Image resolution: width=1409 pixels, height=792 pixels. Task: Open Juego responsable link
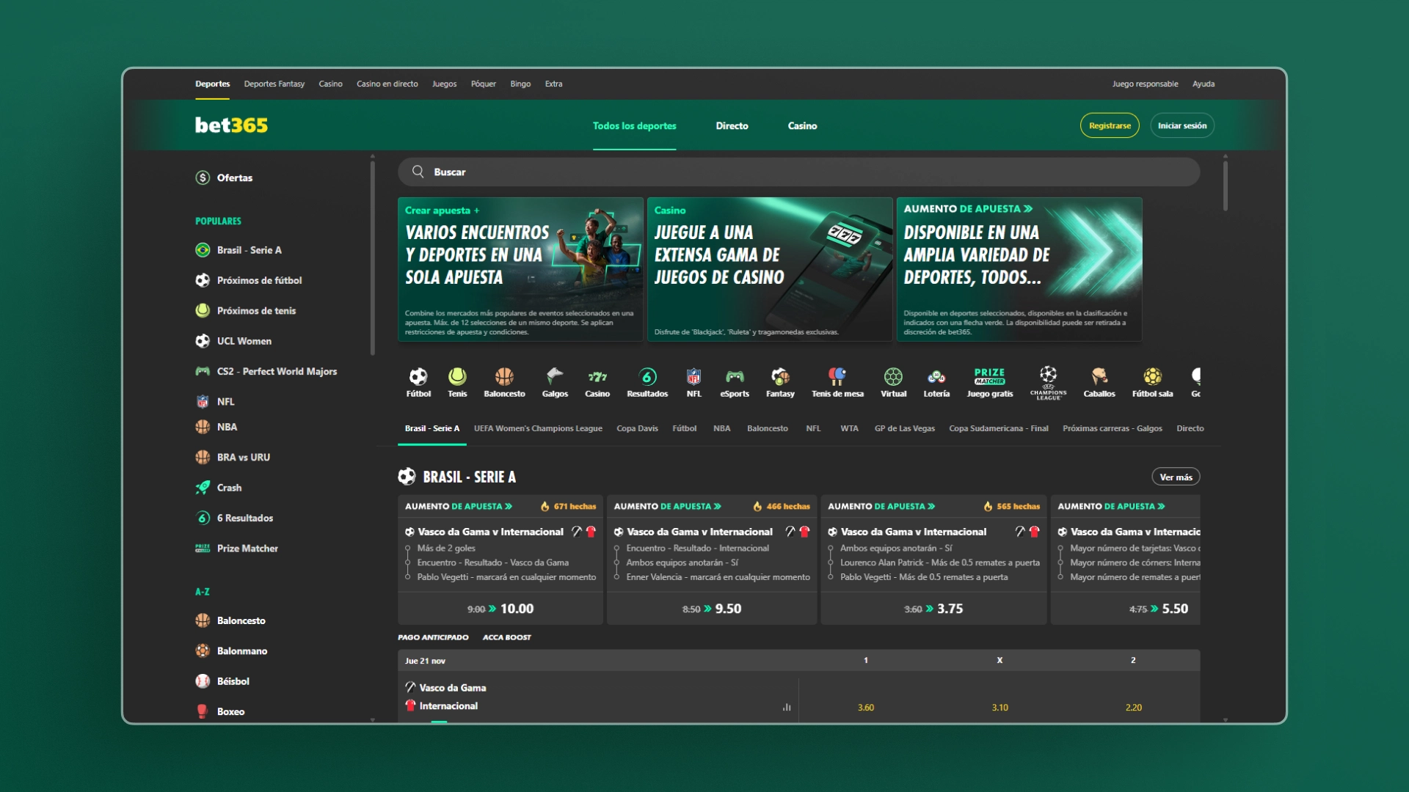pyautogui.click(x=1145, y=84)
